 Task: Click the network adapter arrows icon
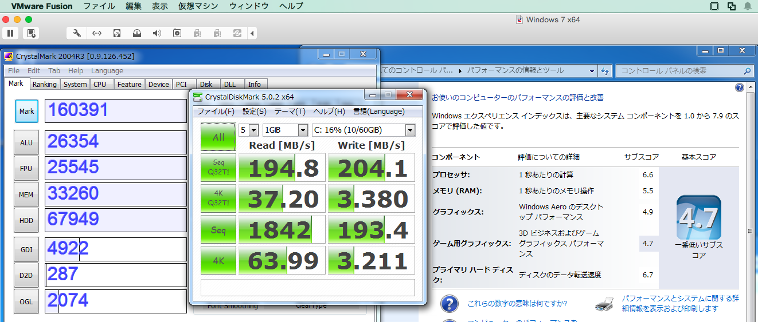click(96, 33)
